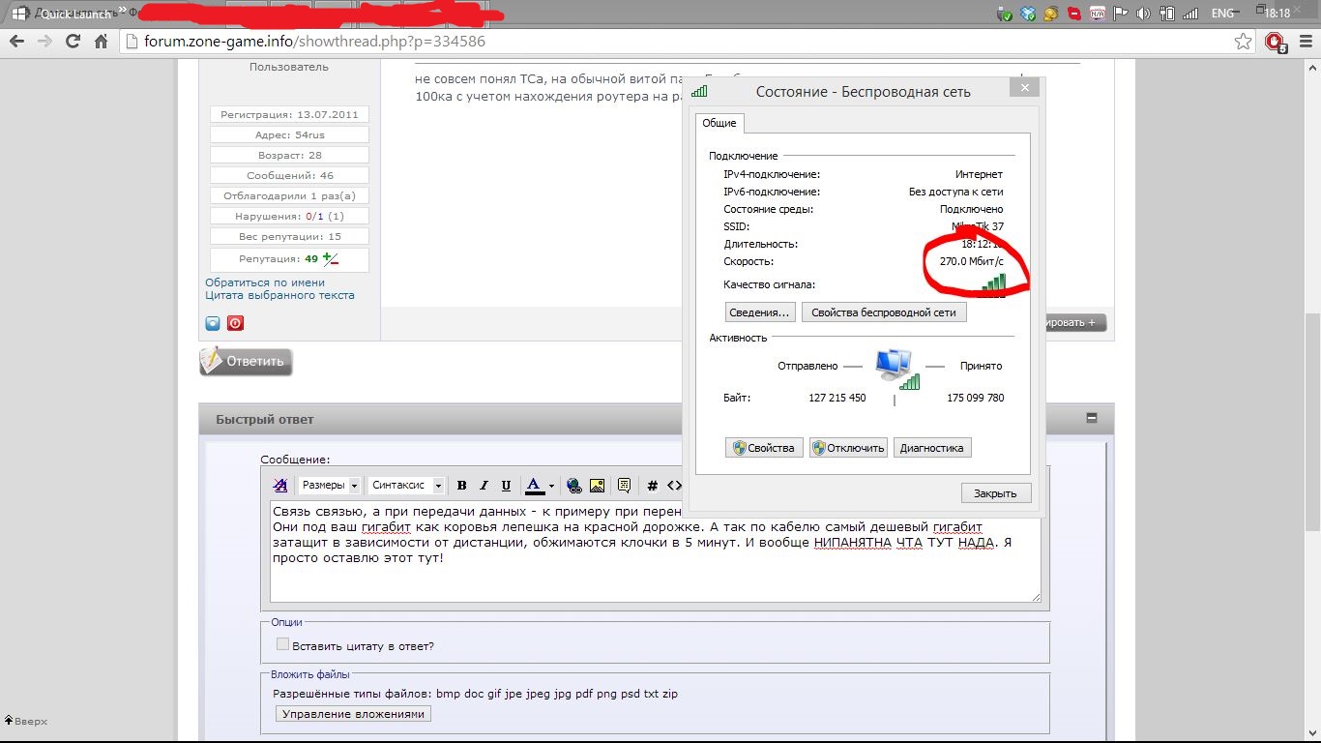This screenshot has width=1321, height=743.
Task: Click the blue user status icon
Action: (x=213, y=323)
